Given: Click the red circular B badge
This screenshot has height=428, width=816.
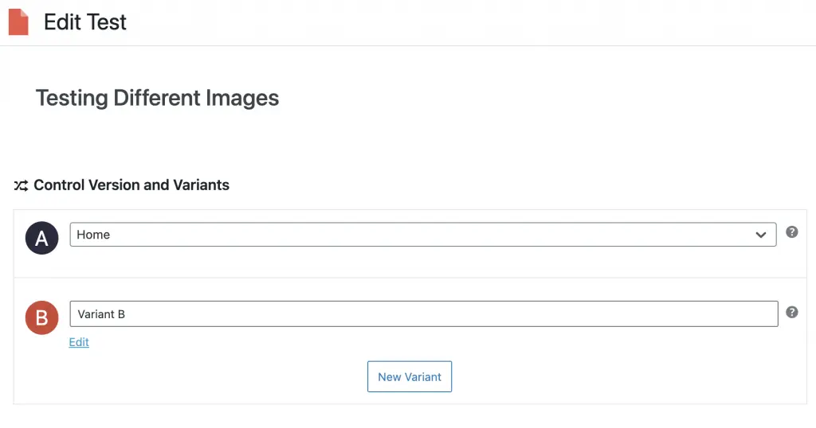Looking at the screenshot, I should [41, 317].
